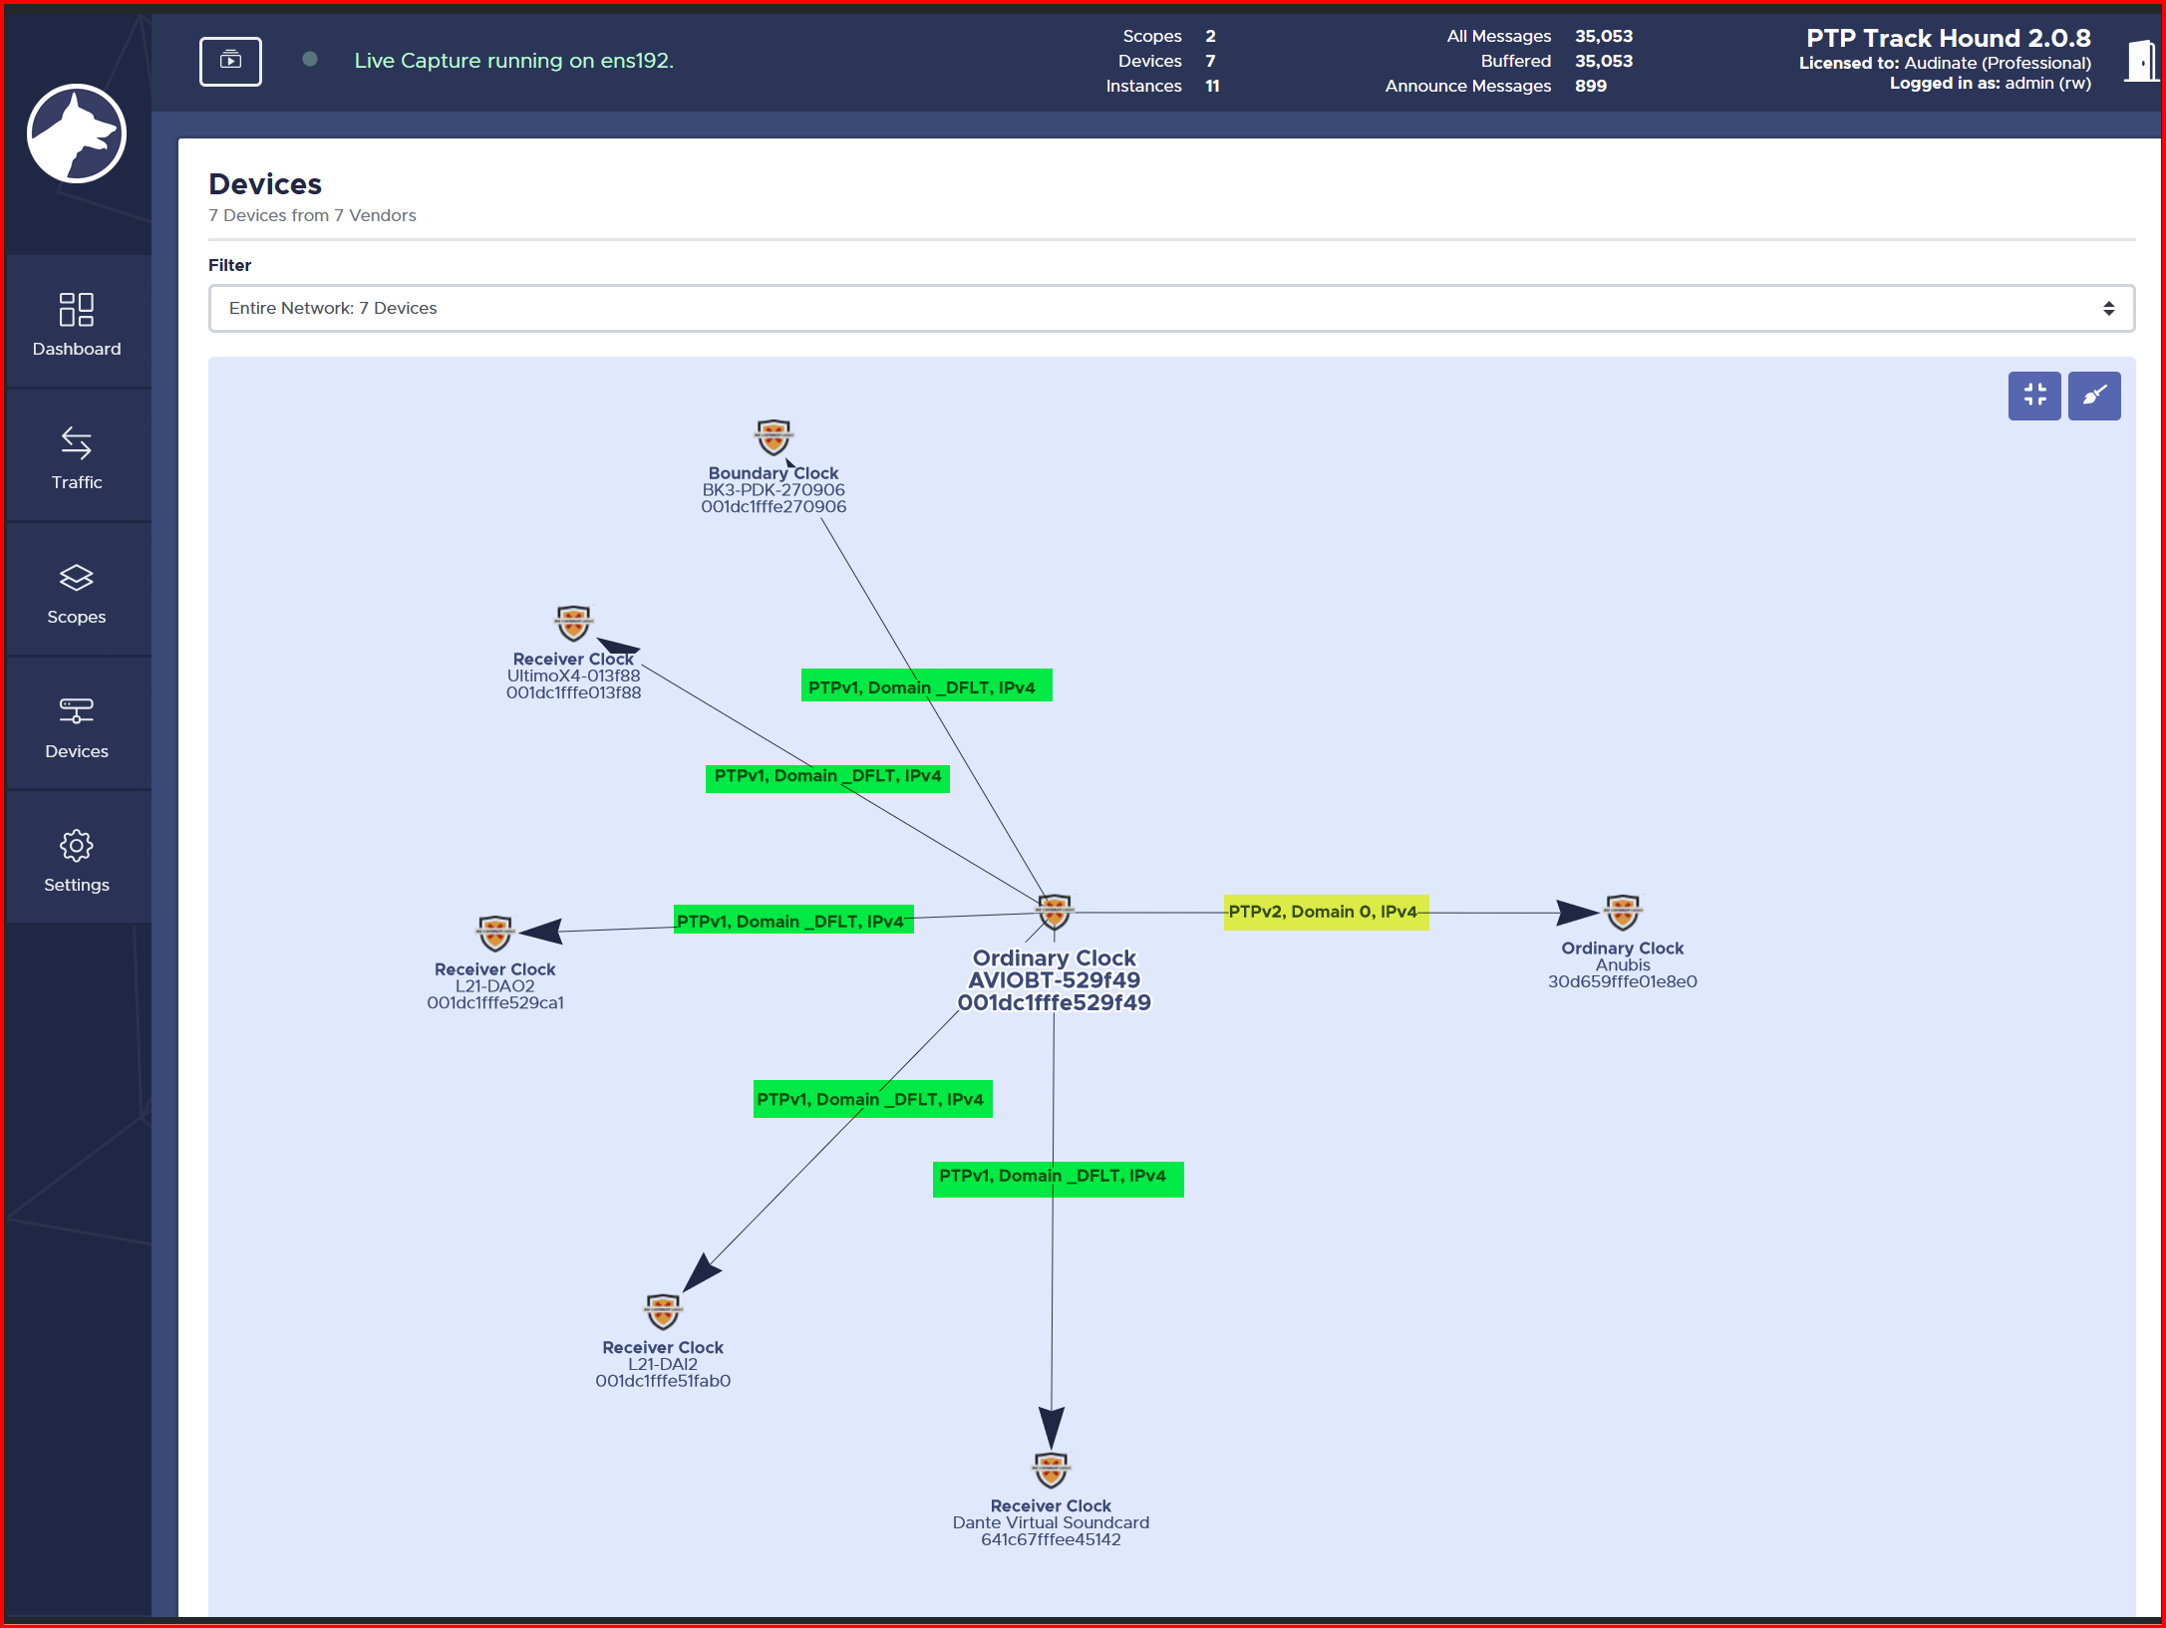
Task: Select the L21-DAI2 Receiver Clock node icon
Action: (x=663, y=1312)
